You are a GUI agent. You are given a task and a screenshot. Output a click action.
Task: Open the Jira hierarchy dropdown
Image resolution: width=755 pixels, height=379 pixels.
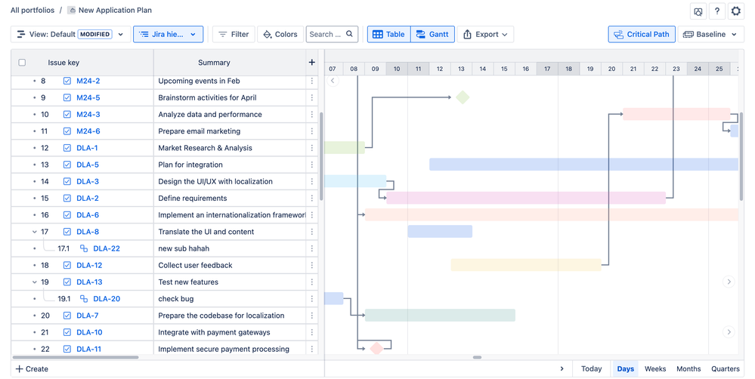(168, 34)
